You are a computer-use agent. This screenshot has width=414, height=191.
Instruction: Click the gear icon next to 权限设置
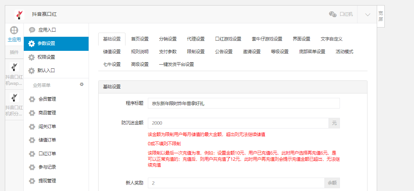(x=32, y=57)
